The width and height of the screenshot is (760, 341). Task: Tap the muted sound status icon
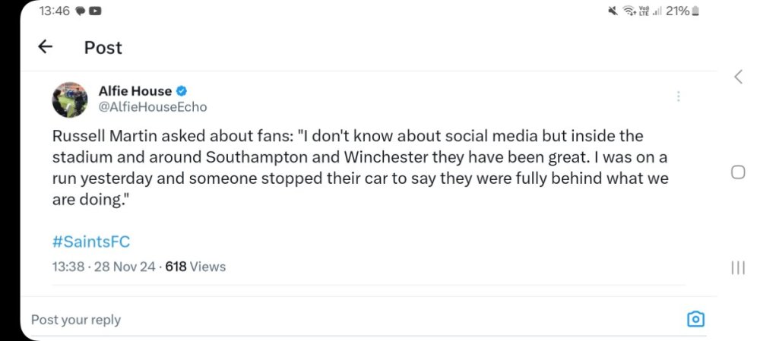613,11
